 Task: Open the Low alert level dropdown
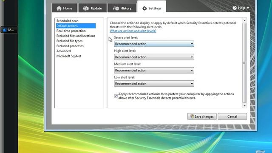[x=154, y=84]
